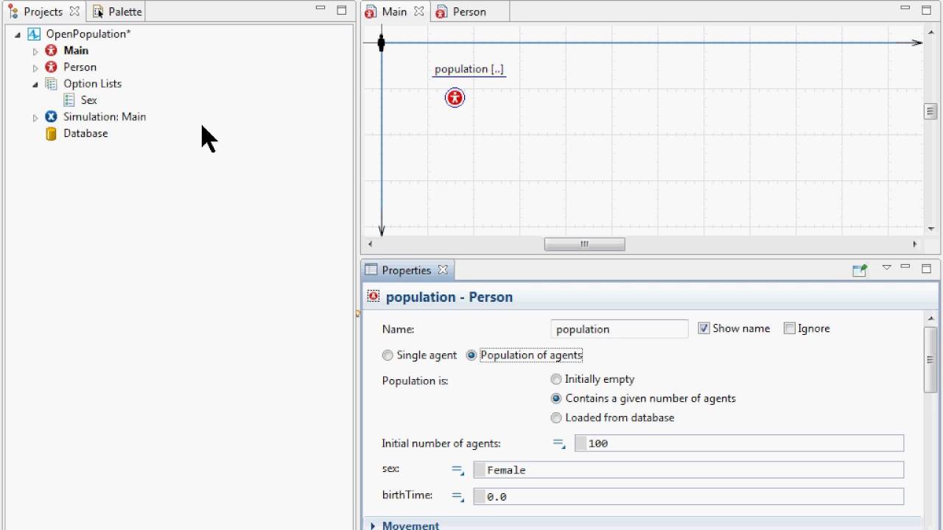Click the Name field containing population
Screen dimensions: 943x530
pos(619,329)
